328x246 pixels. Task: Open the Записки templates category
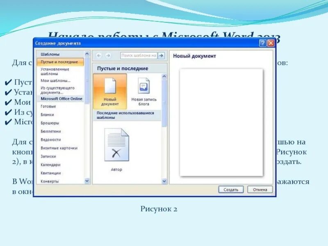tap(48, 157)
